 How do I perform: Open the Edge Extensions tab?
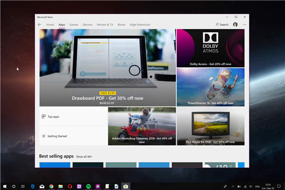pyautogui.click(x=140, y=24)
